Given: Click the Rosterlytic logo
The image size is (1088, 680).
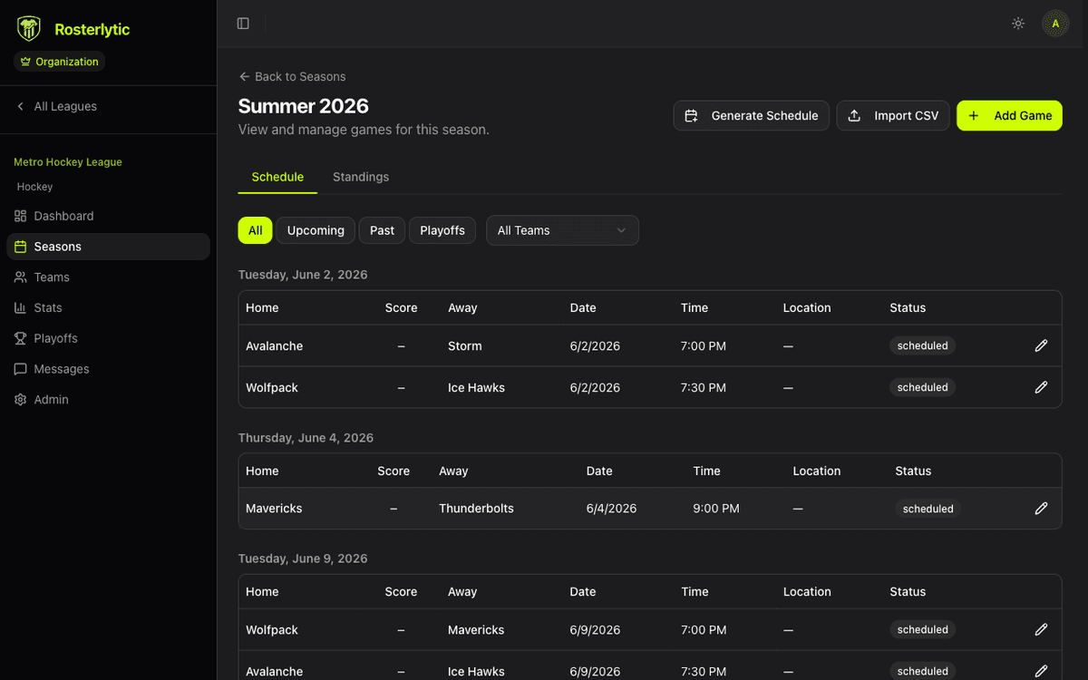Looking at the screenshot, I should [28, 28].
